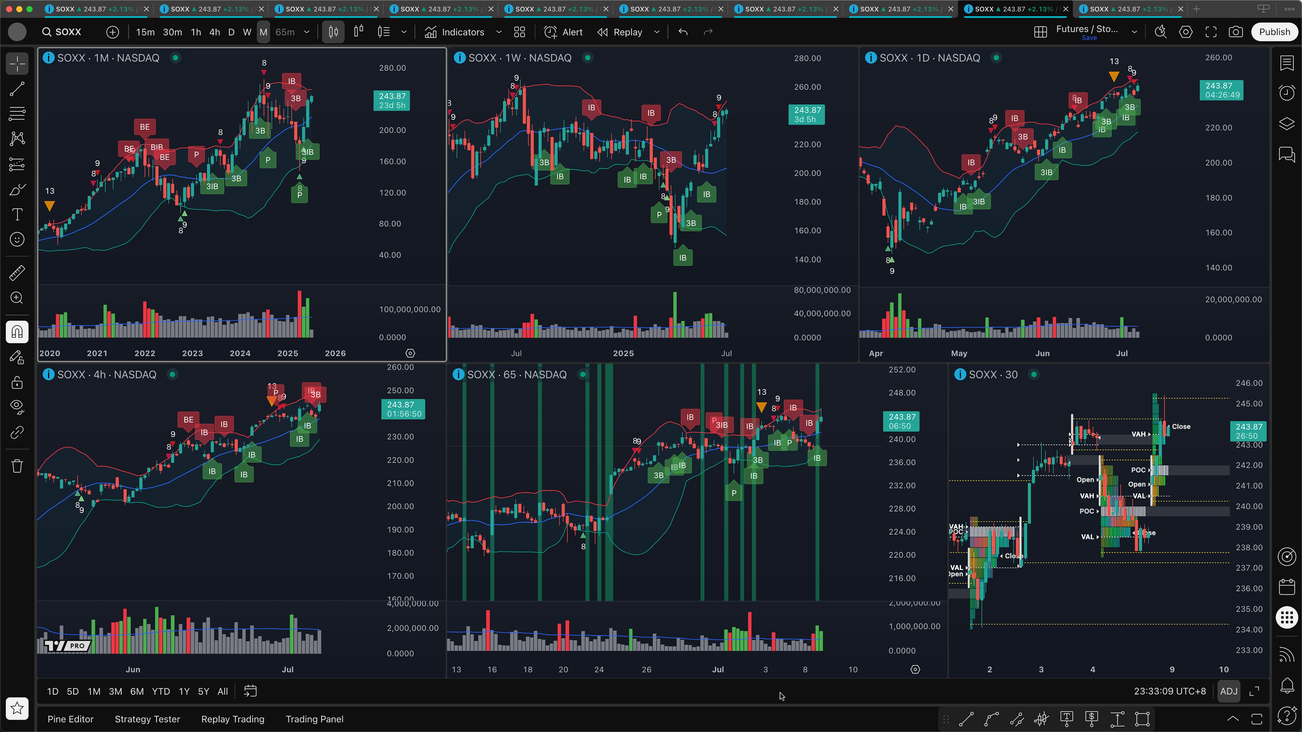Open object tree layers panel

[1287, 124]
